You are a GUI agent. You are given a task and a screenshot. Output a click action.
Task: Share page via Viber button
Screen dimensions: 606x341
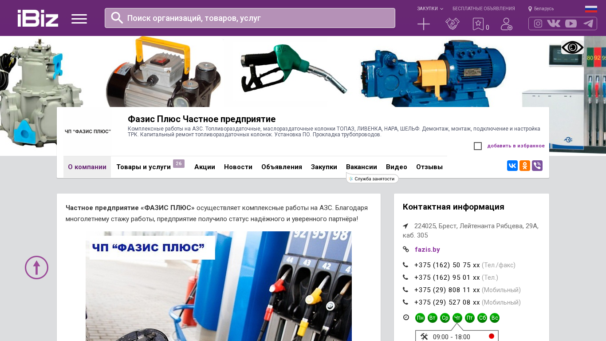pos(537,166)
